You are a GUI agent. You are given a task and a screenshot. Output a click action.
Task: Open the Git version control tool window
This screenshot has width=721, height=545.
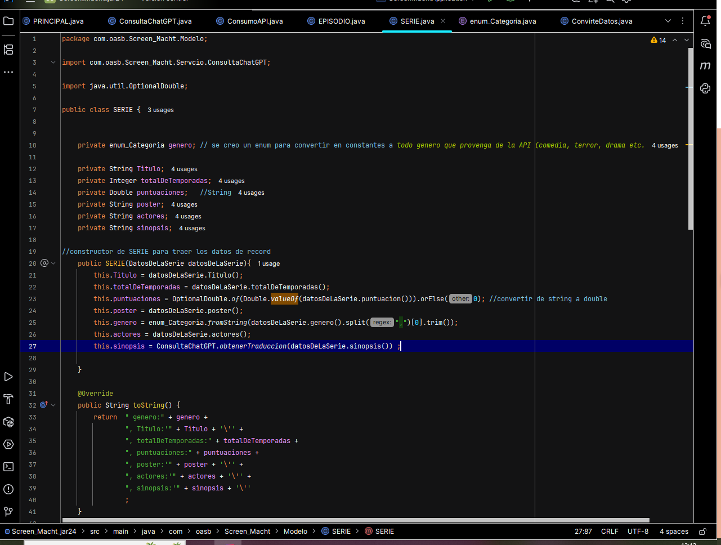point(8,512)
